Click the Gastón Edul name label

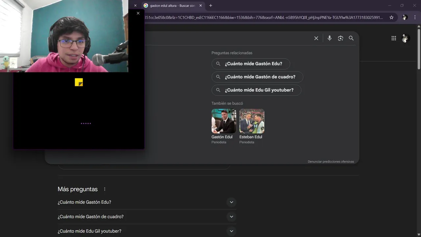[222, 137]
